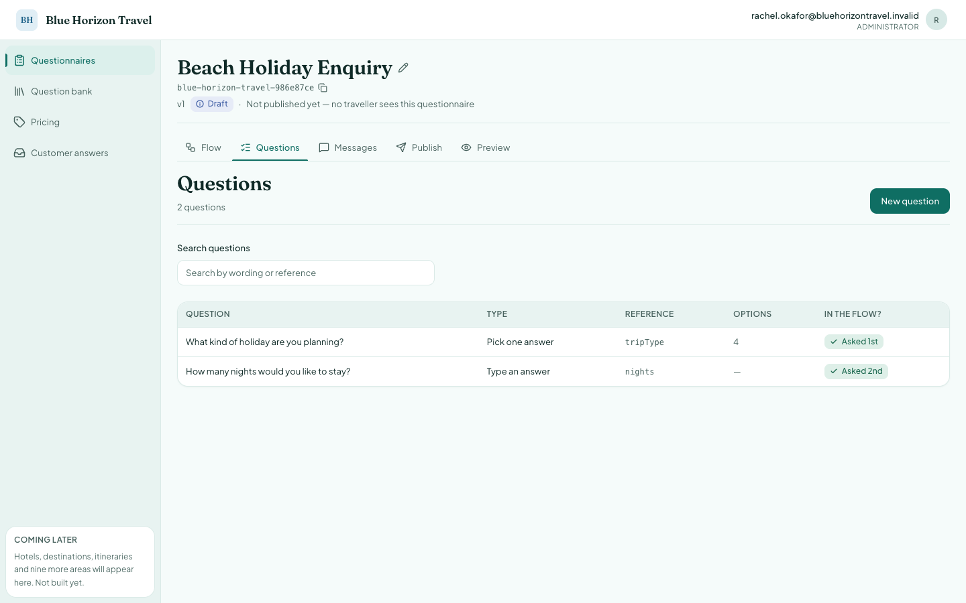Open the R user avatar
Viewport: 966px width, 603px height.
tap(936, 20)
